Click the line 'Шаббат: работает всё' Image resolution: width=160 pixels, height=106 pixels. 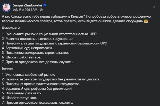tap(21, 57)
